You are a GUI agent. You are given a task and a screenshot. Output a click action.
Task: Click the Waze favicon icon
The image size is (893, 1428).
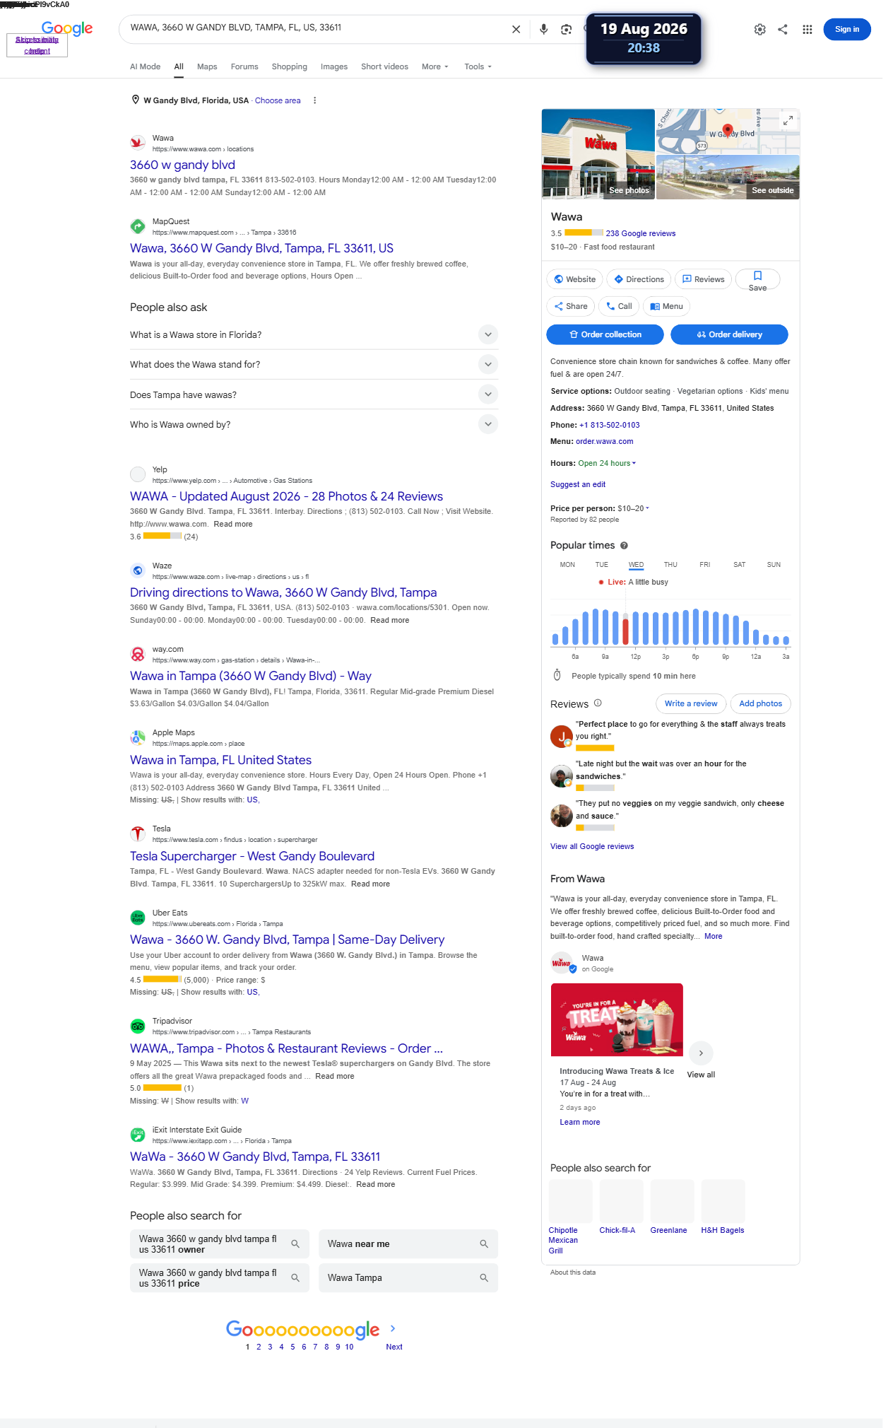[x=138, y=570]
